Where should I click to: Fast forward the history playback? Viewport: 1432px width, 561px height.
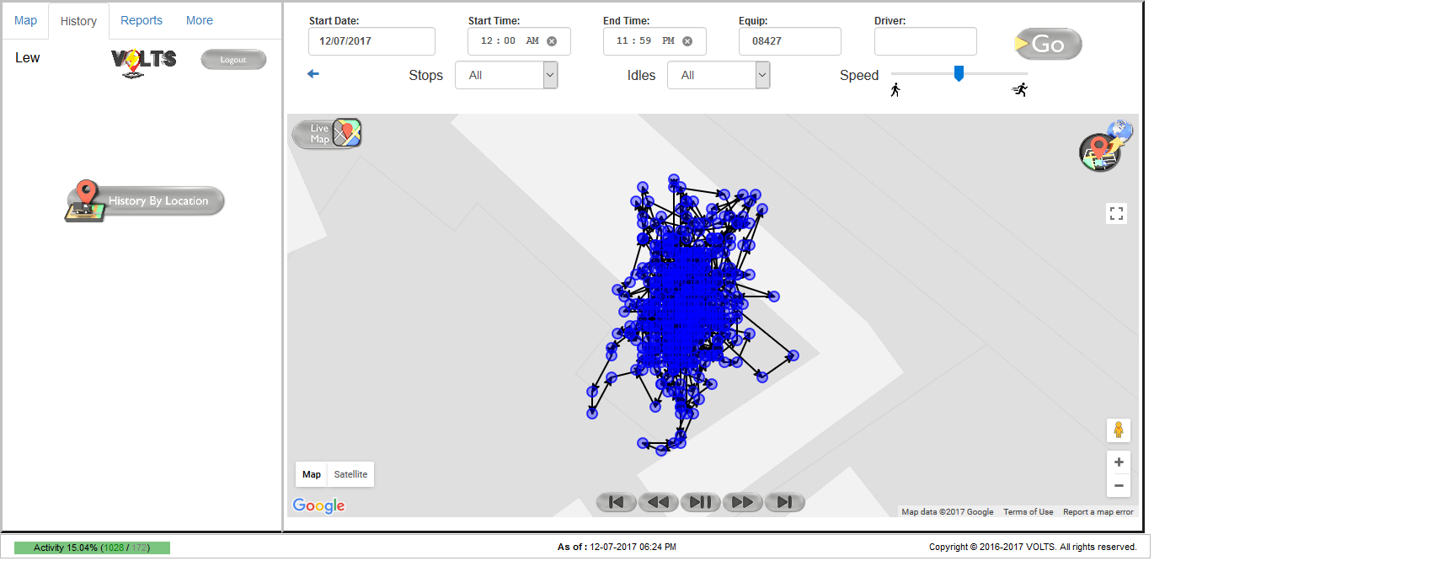coord(742,503)
